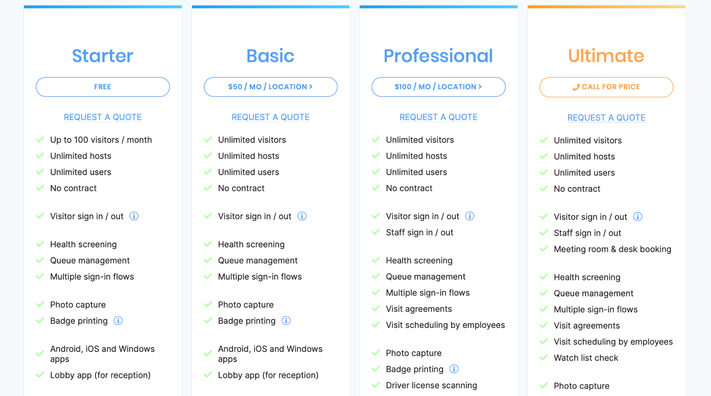Click the checkmark beside Meeting room & desk booking
The width and height of the screenshot is (711, 396).
544,249
